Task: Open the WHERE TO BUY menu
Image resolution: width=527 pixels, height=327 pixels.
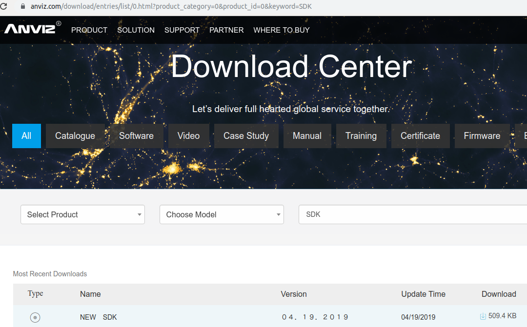Action: [x=282, y=30]
